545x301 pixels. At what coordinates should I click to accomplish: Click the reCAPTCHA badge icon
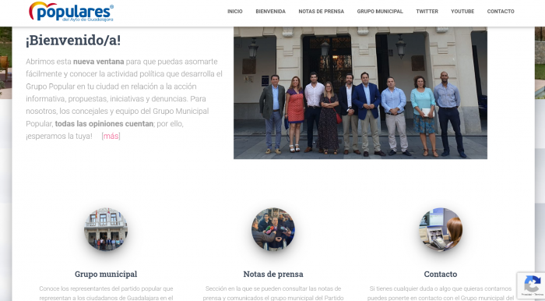click(x=532, y=283)
